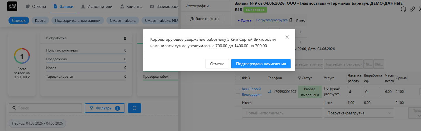Click the GetTask logo
Image resolution: width=421 pixels, height=131 pixels.
[12, 6]
